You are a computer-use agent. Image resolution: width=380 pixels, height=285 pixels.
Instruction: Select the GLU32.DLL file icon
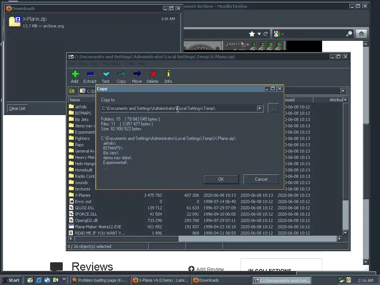tap(71, 207)
